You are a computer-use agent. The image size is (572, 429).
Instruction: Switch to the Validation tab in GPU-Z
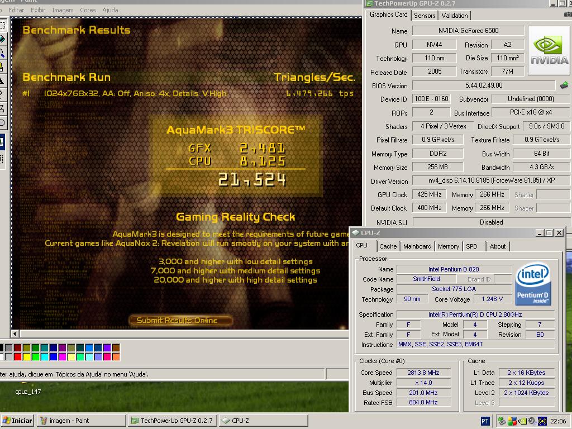[455, 15]
